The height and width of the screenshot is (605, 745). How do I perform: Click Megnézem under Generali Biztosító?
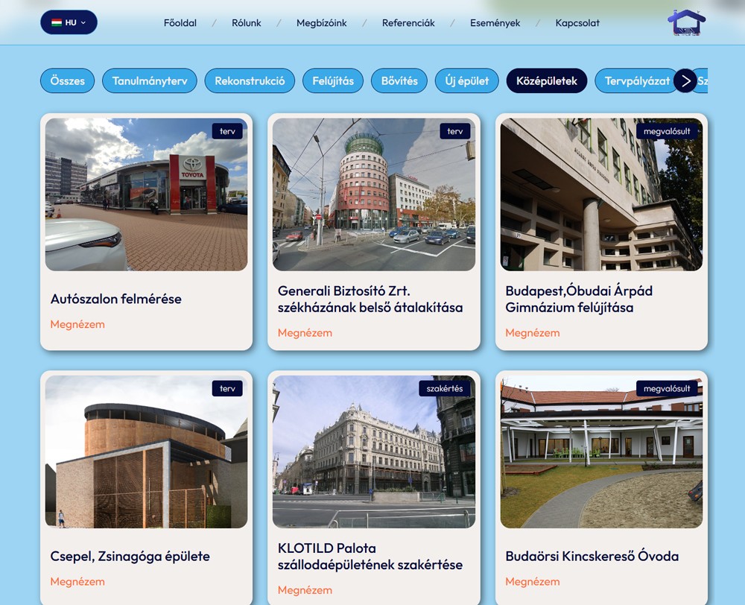pyautogui.click(x=305, y=333)
